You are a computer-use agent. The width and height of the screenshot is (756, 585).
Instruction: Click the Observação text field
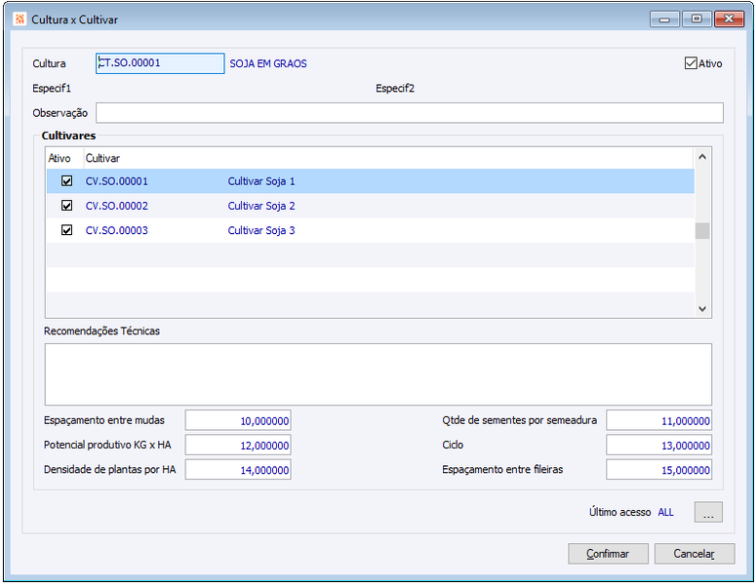pyautogui.click(x=410, y=113)
